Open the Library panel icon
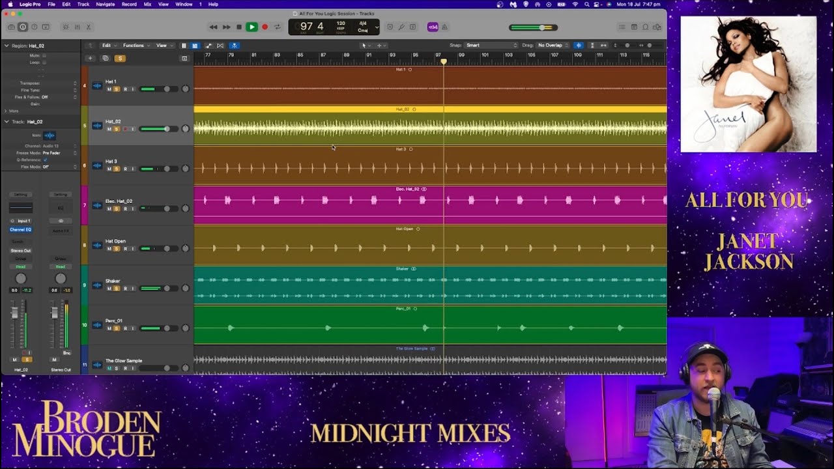 [12, 27]
